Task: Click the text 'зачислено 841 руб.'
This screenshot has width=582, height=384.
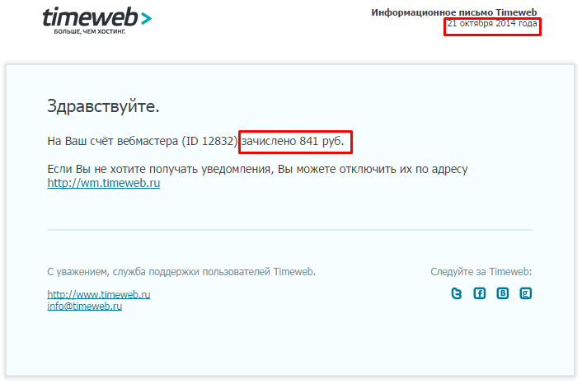Action: pos(293,142)
